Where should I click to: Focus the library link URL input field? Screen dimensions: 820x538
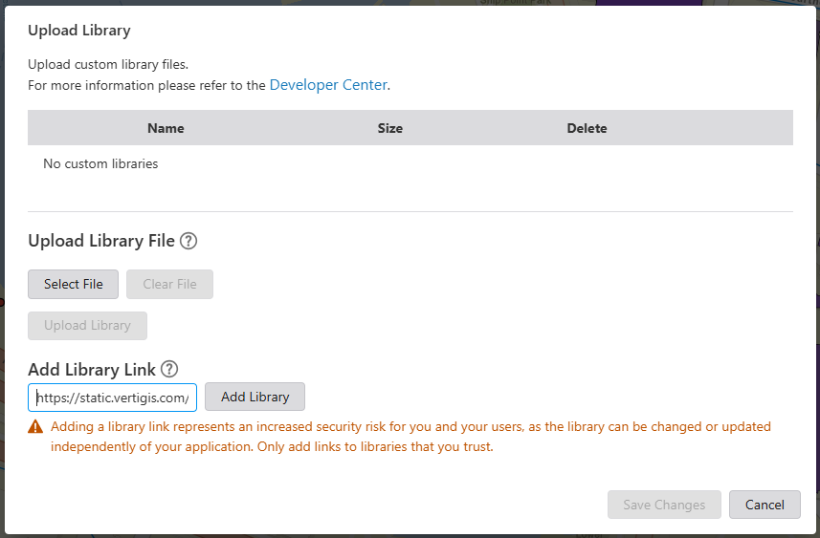tap(113, 398)
